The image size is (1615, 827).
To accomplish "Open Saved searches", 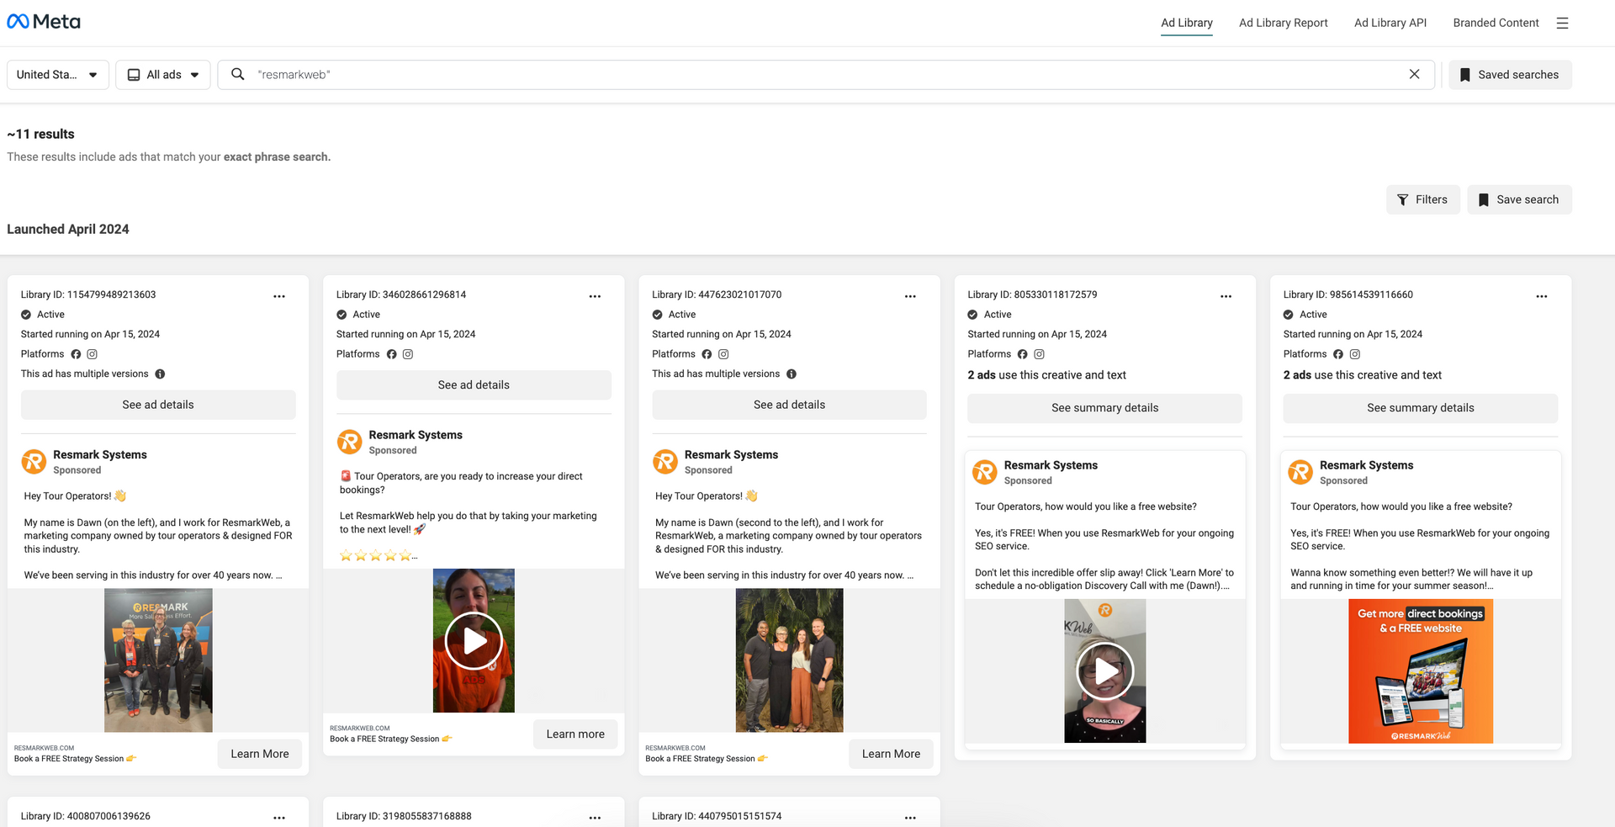I will tap(1510, 75).
